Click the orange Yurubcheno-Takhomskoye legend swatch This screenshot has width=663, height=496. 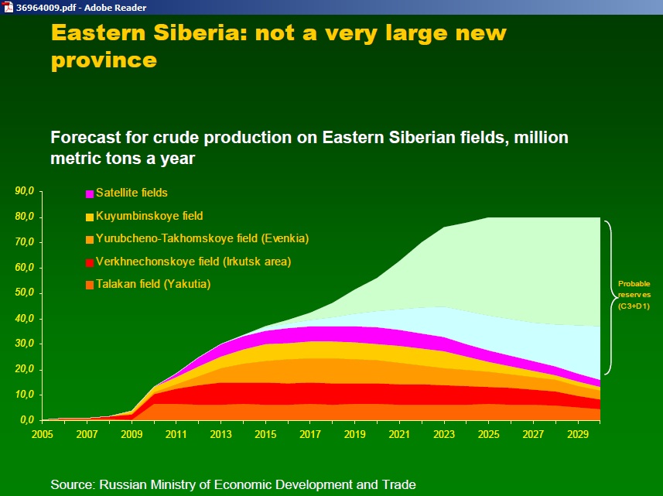pyautogui.click(x=90, y=240)
